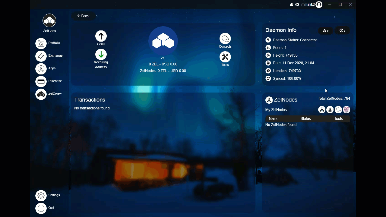This screenshot has width=386, height=217.
Task: Click the Daemon Status lightning icon
Action: click(268, 40)
